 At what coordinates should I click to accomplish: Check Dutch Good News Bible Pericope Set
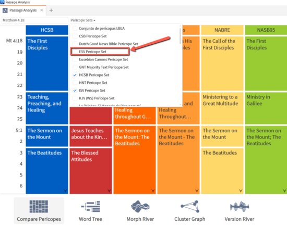point(75,44)
